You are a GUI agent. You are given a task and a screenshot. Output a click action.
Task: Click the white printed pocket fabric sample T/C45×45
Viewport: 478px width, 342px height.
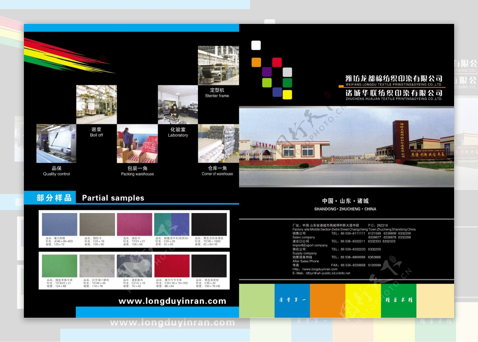97,266
